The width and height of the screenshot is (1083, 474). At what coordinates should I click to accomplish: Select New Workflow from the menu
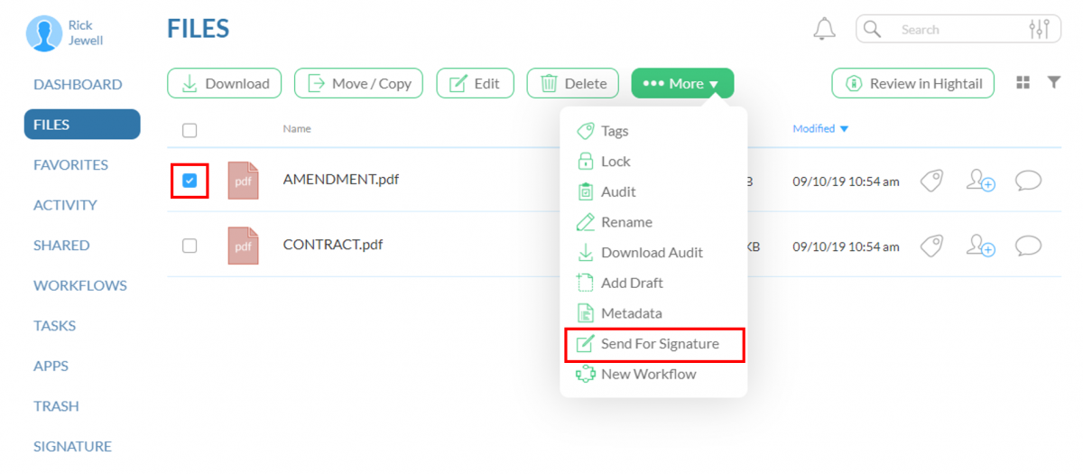pos(648,374)
